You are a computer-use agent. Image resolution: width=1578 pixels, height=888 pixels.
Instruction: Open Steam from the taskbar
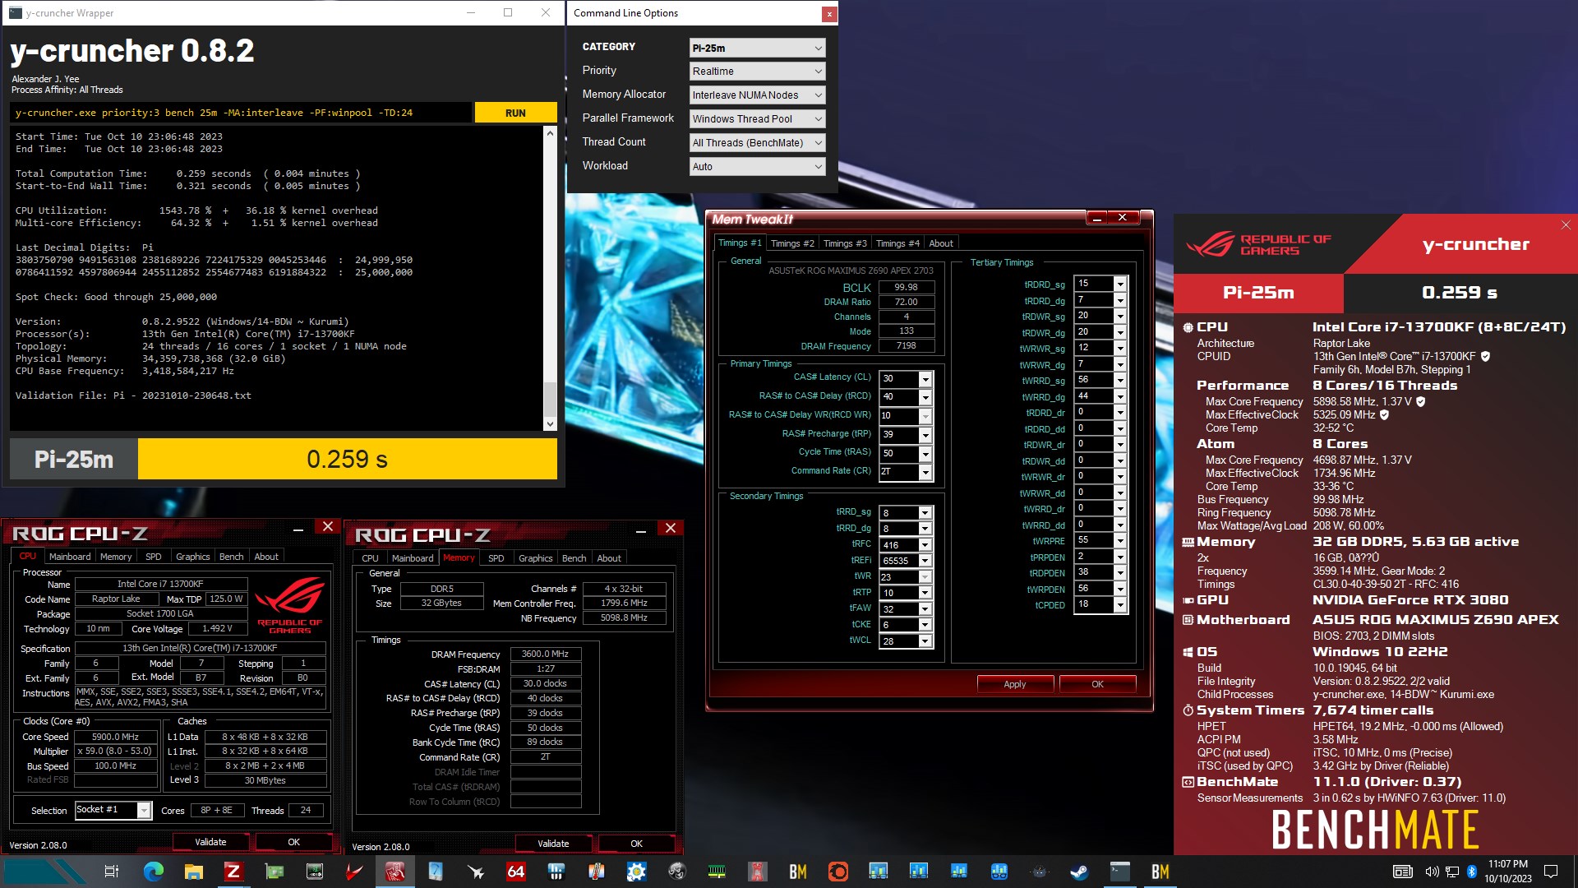tap(1079, 872)
